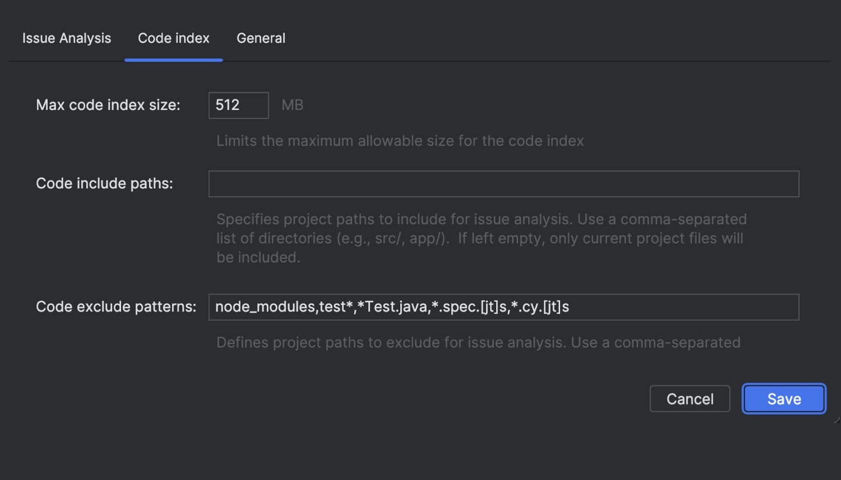Place cursor on *Test.java exclude pattern

393,307
